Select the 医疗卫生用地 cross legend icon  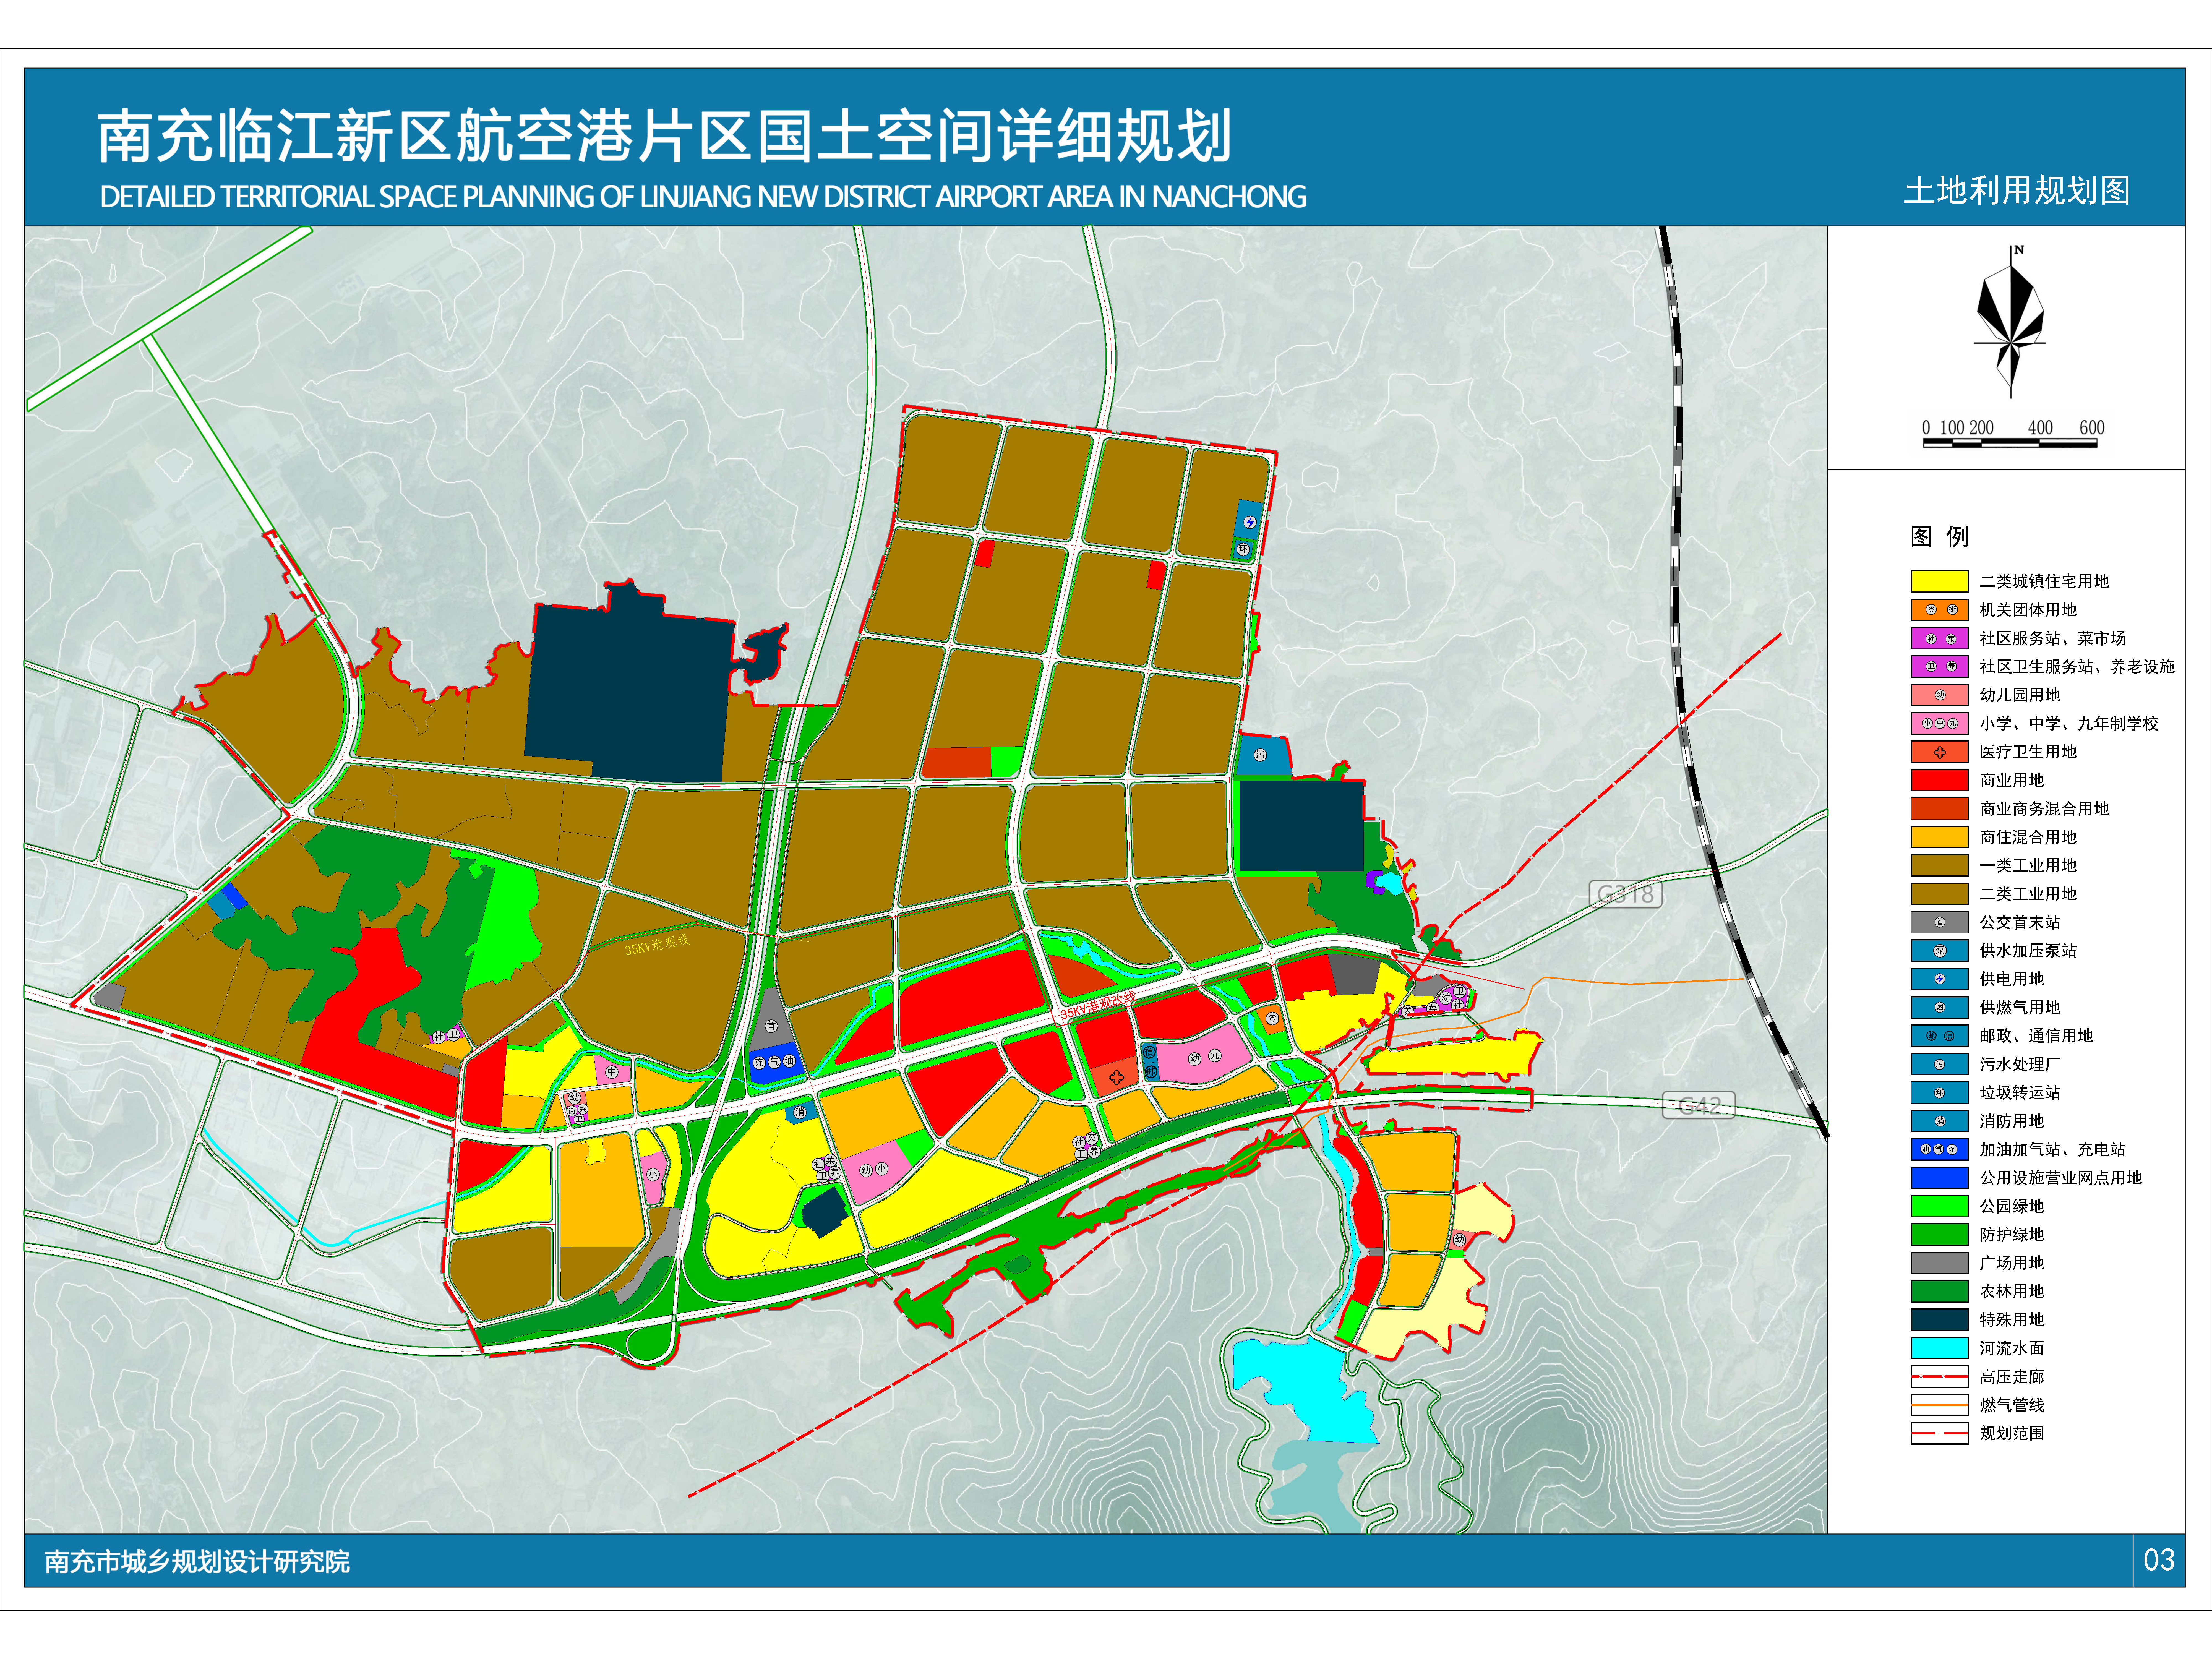(x=1939, y=752)
